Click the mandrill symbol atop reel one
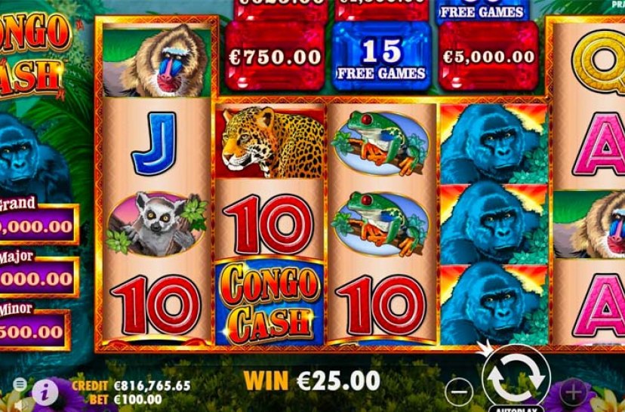The height and width of the screenshot is (412, 625). point(157,60)
